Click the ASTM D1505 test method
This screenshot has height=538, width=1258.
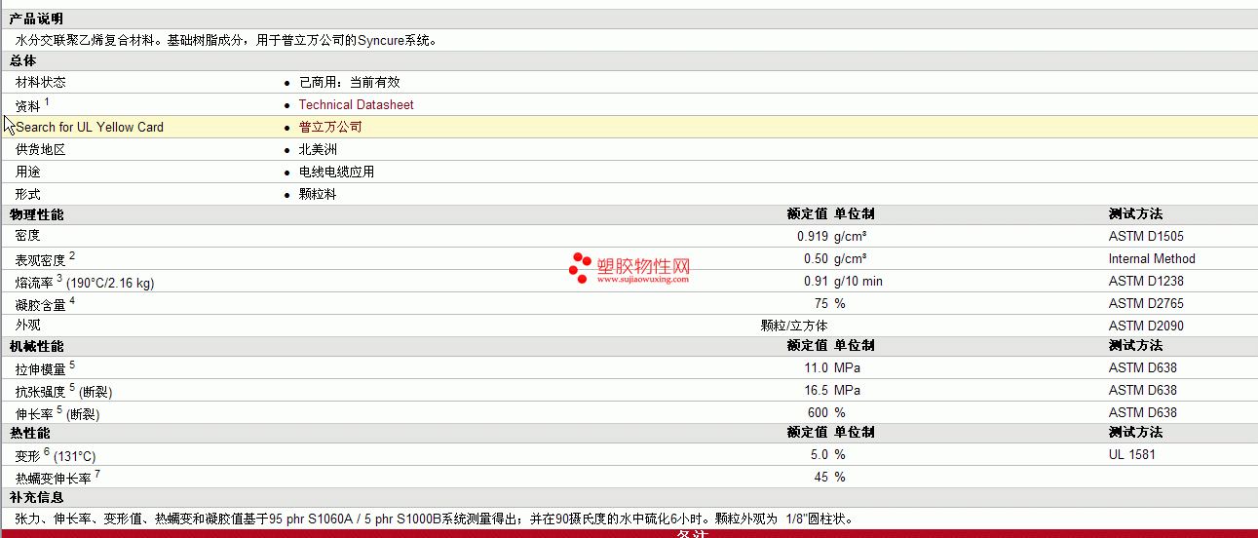[x=1147, y=236]
